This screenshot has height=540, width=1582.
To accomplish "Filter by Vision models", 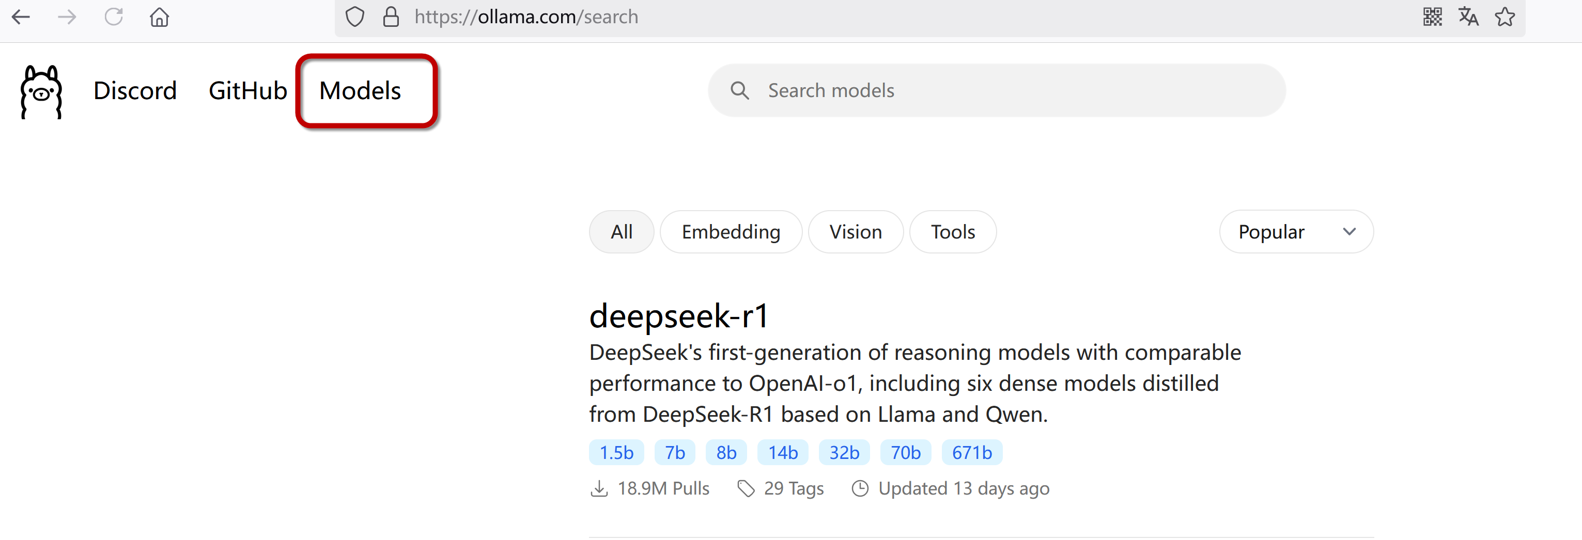I will click(856, 232).
